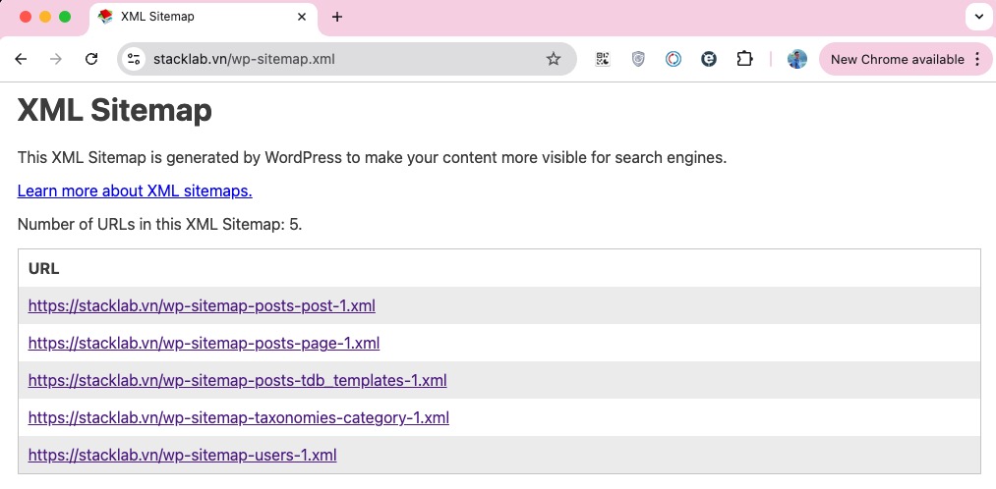Open the wp-sitemap-taxonomies-category-1.xml link

[x=239, y=418]
